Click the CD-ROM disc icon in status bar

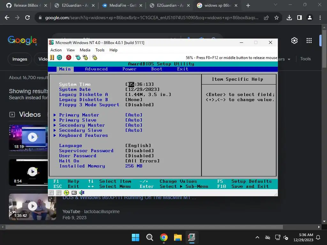(66, 193)
